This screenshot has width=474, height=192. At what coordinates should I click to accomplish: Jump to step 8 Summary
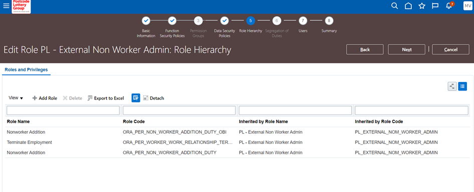coord(329,21)
